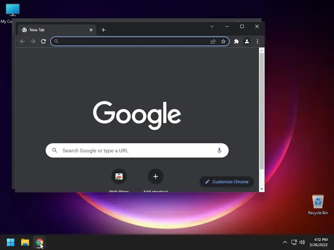Click the Chrome back arrow button
Viewport: 334px width, 250px height.
coord(23,41)
